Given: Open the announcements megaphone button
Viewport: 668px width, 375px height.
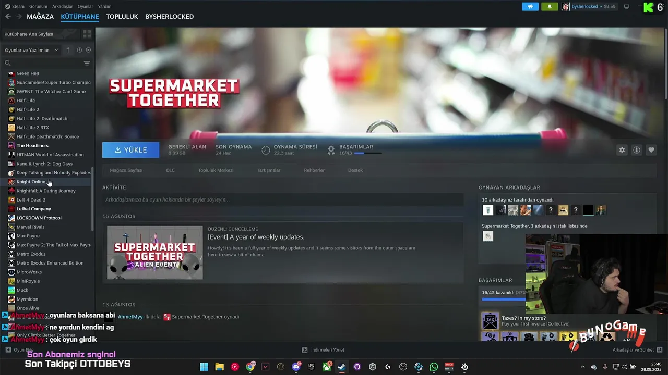Looking at the screenshot, I should tap(530, 6).
